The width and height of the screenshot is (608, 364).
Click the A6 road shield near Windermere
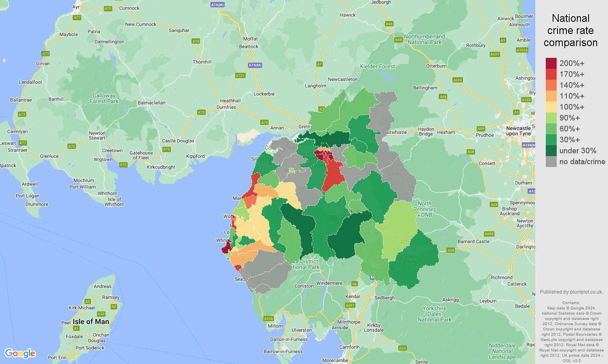coord(355,284)
